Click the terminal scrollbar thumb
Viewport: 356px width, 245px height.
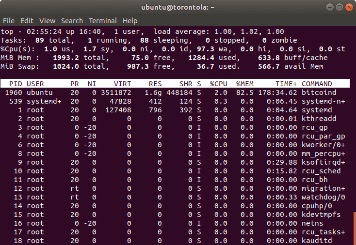(354, 228)
